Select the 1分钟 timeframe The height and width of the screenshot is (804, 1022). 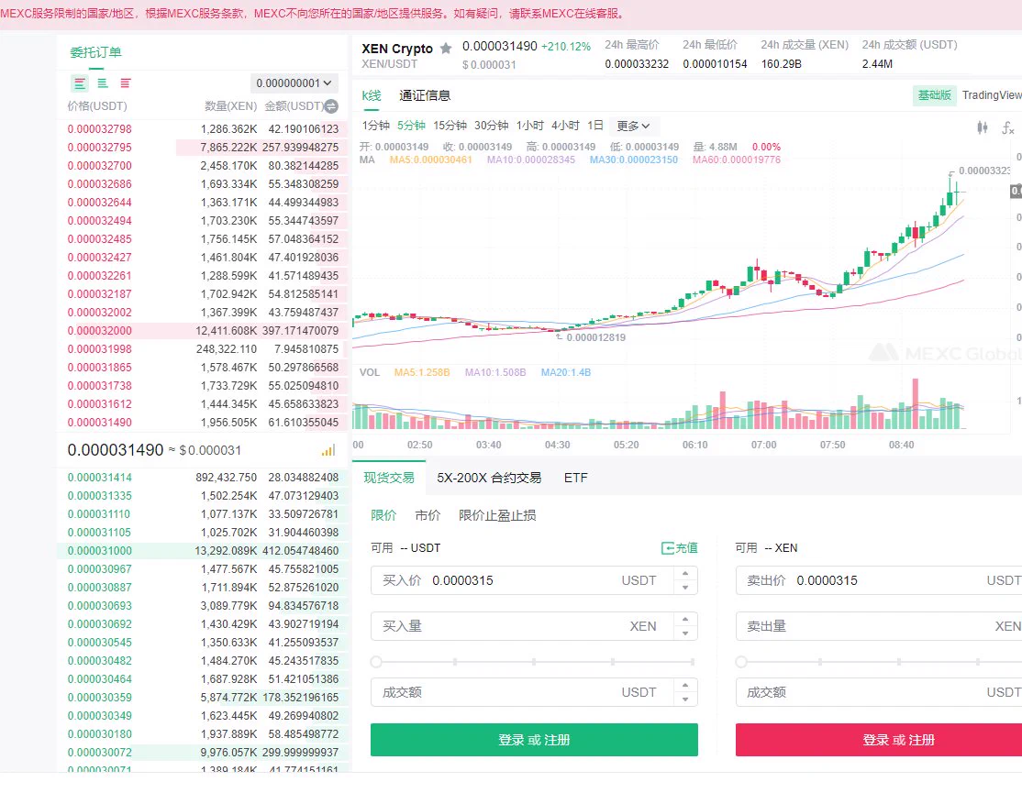pos(376,125)
